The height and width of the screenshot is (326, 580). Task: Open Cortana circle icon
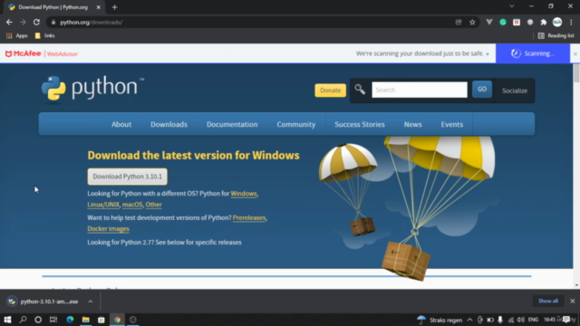click(x=38, y=320)
